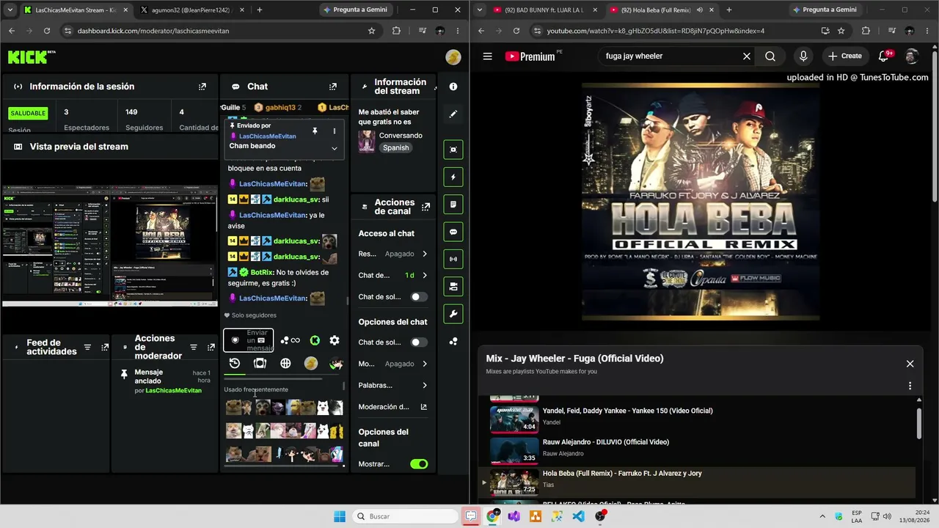Click the chat bubble icon in the Kick sidebar
Image resolution: width=939 pixels, height=528 pixels.
(453, 232)
